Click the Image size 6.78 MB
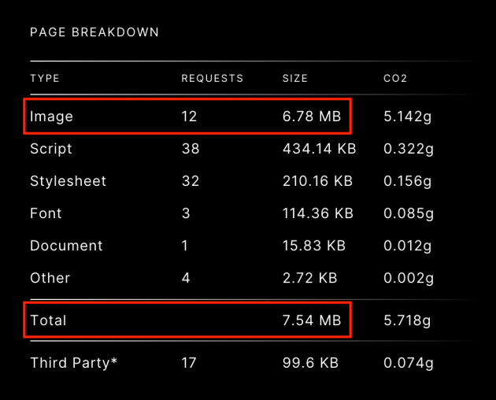This screenshot has width=496, height=400. click(x=312, y=117)
